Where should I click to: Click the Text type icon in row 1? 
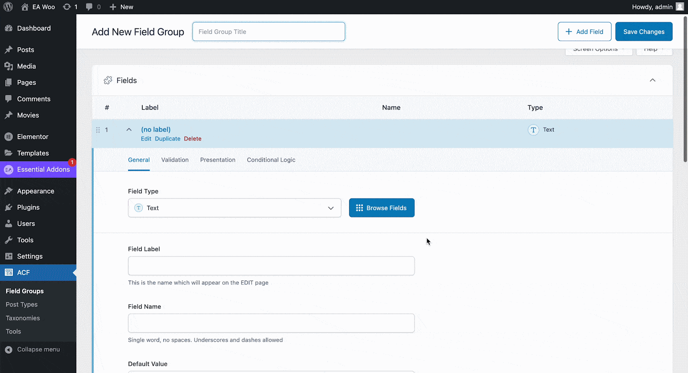tap(533, 130)
